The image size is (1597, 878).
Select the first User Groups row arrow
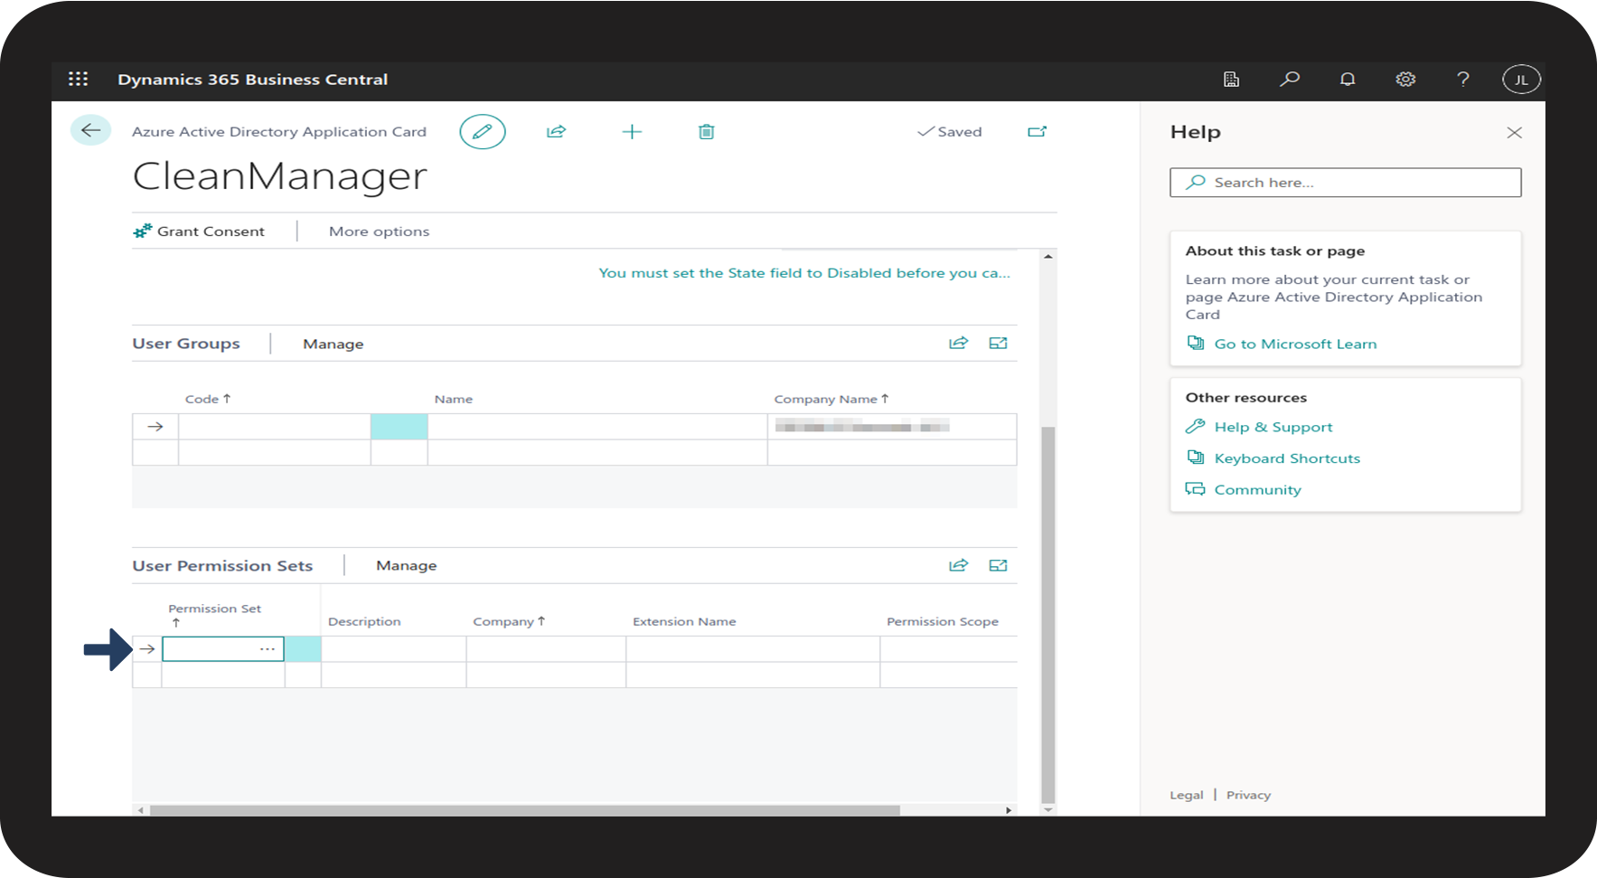tap(155, 427)
